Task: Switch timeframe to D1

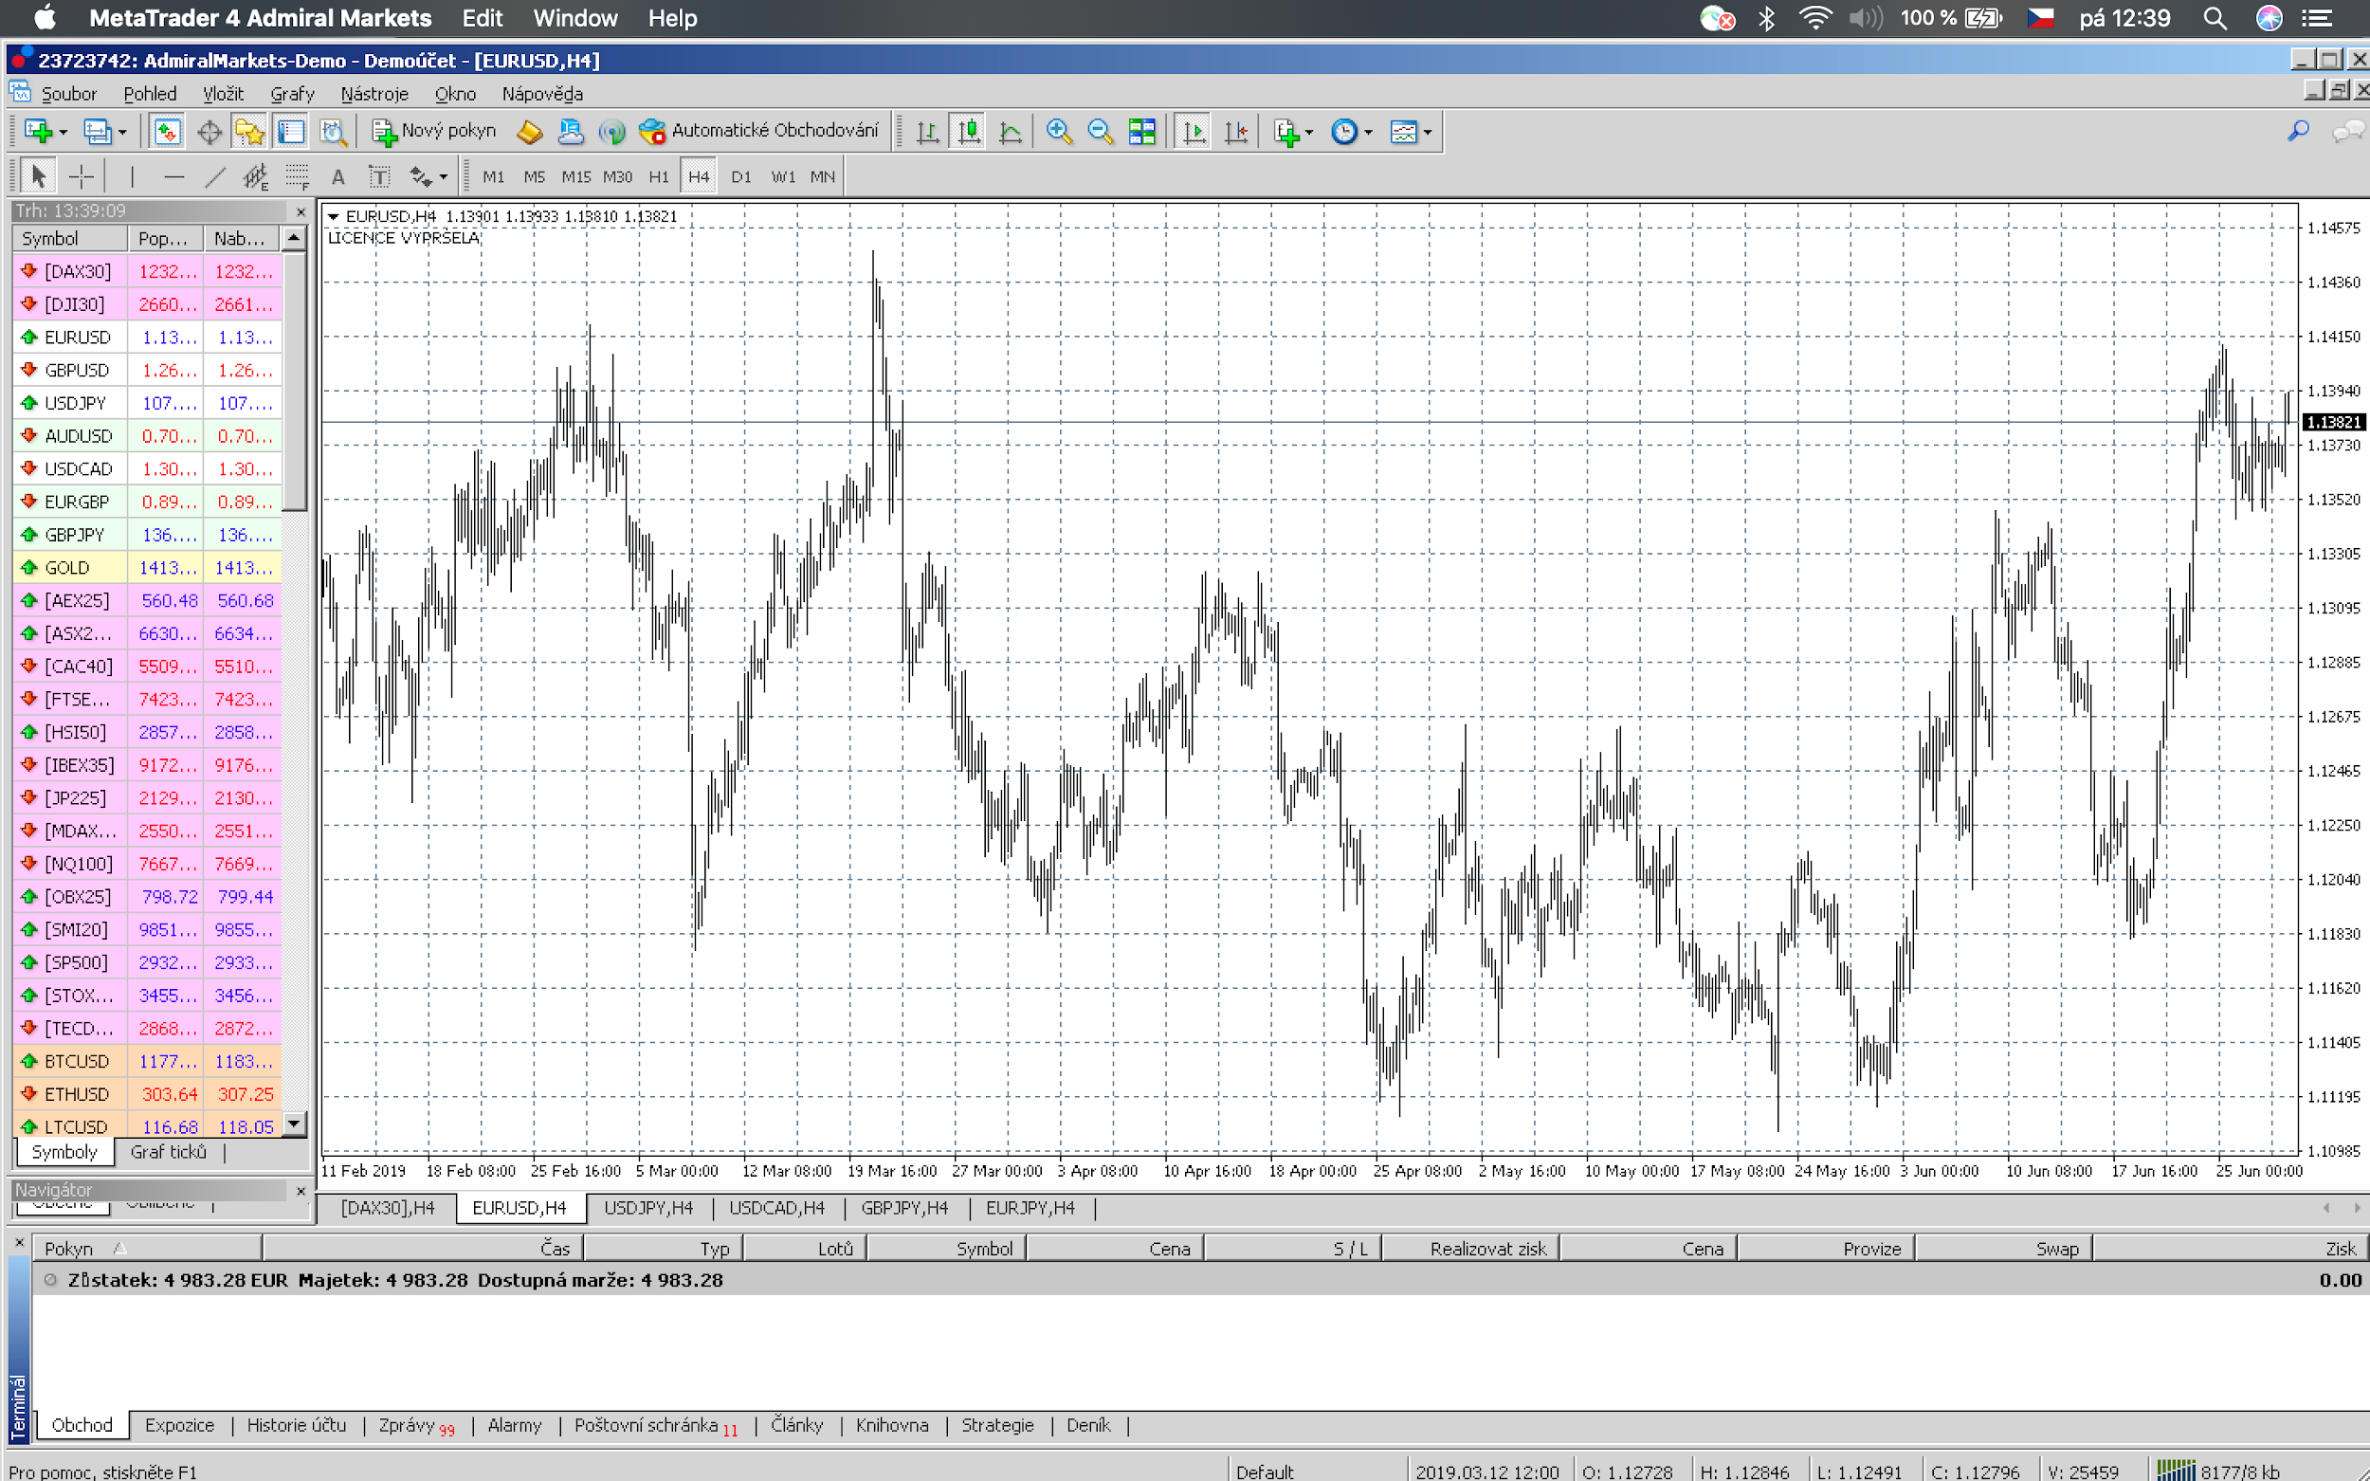Action: (x=741, y=176)
